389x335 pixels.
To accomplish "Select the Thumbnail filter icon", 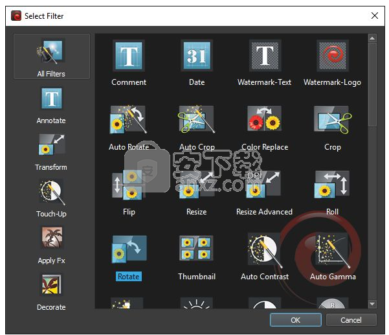I will point(196,251).
